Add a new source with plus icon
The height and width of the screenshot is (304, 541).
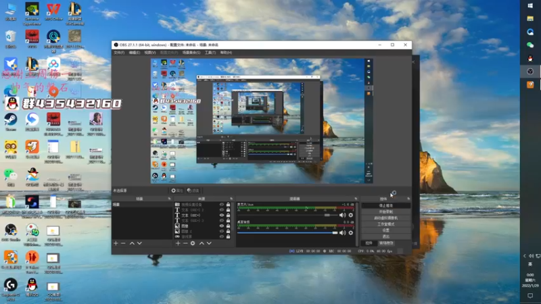pyautogui.click(x=178, y=243)
